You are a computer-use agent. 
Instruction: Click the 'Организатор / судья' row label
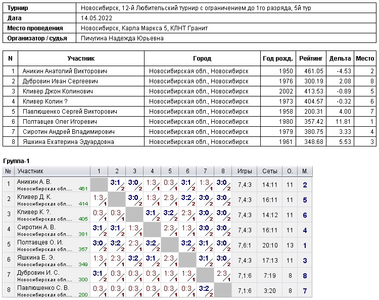[x=37, y=38]
